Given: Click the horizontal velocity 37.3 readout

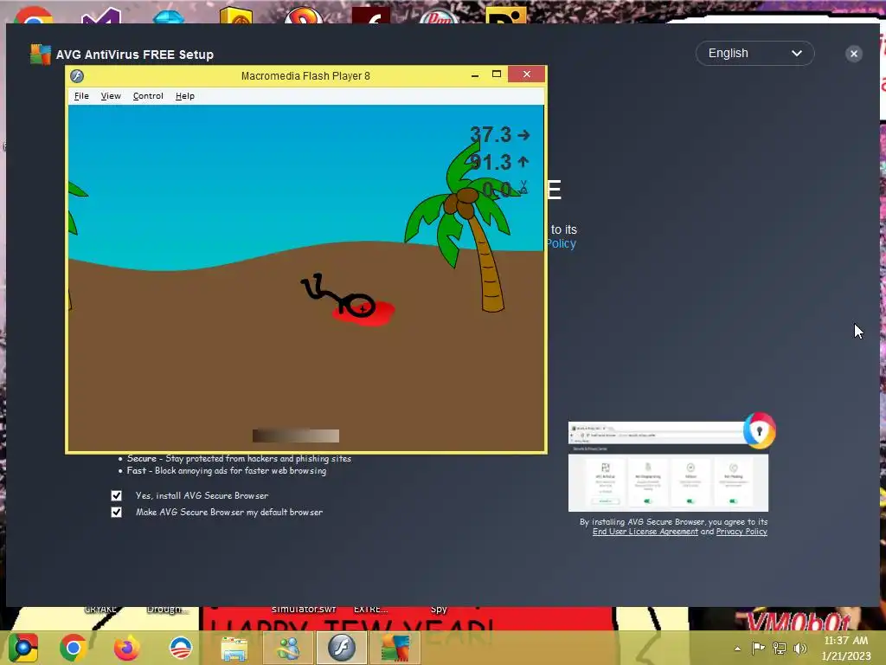Looking at the screenshot, I should pos(499,134).
